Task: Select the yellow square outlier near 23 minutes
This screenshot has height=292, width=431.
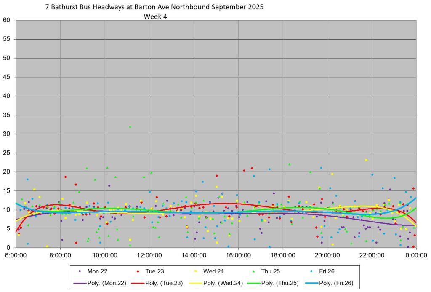Action: pyautogui.click(x=366, y=160)
